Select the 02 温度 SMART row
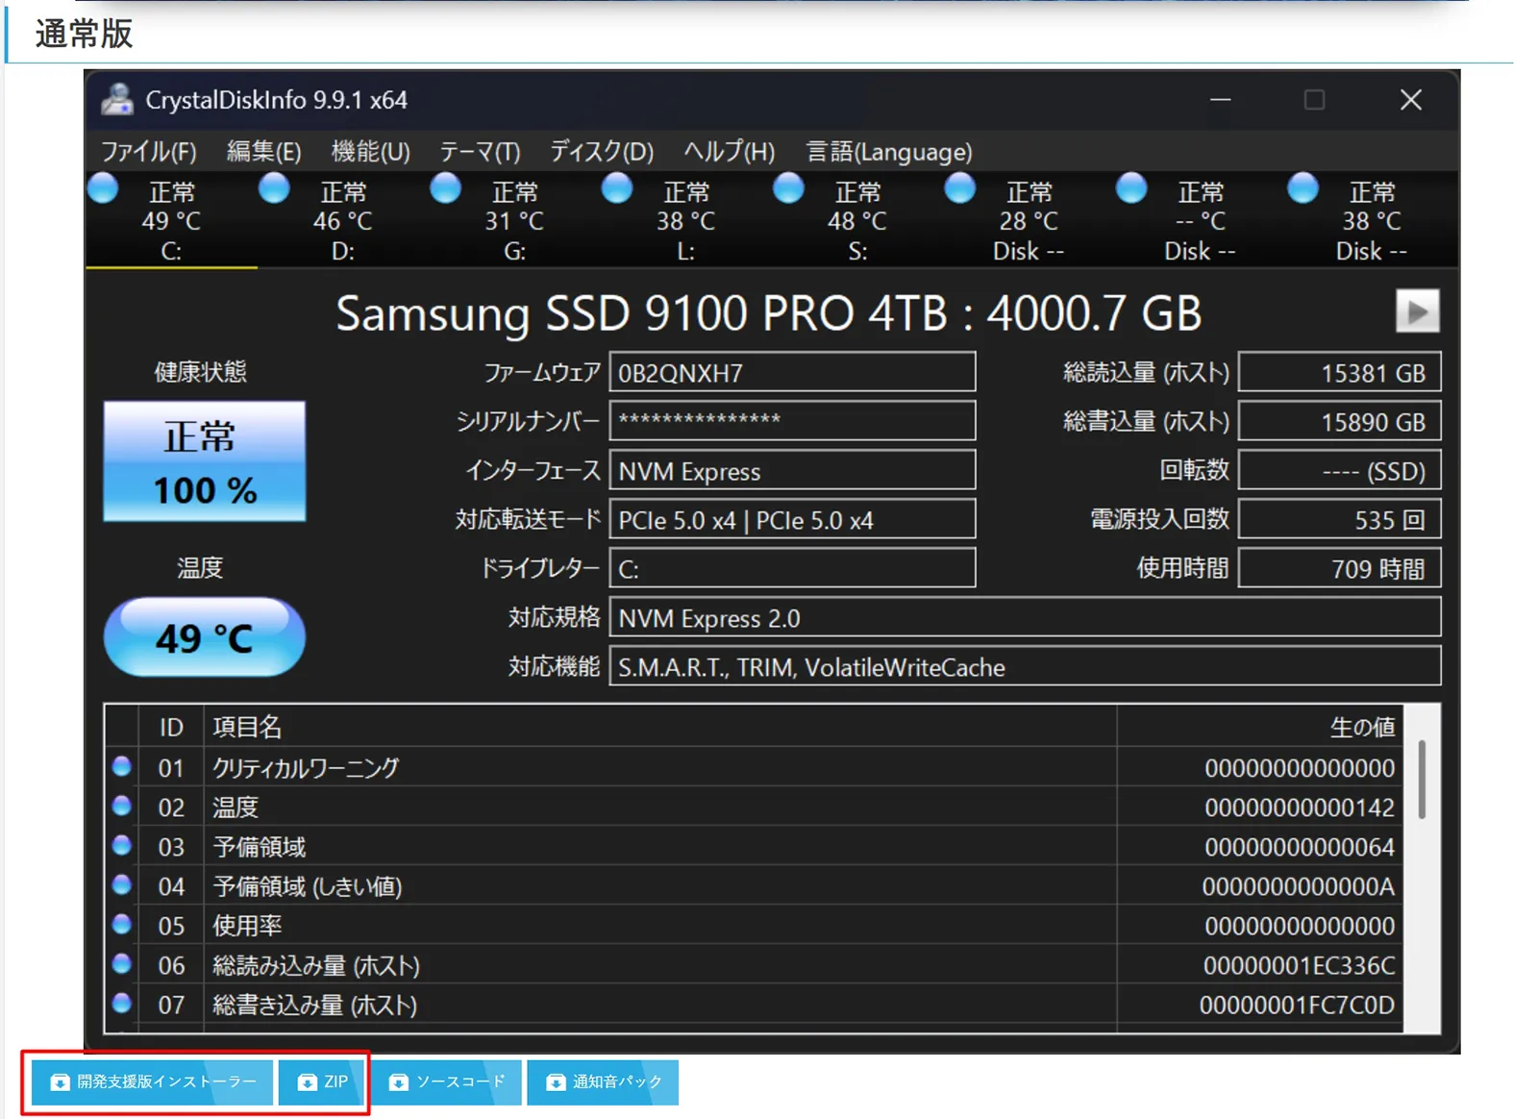 [x=754, y=807]
